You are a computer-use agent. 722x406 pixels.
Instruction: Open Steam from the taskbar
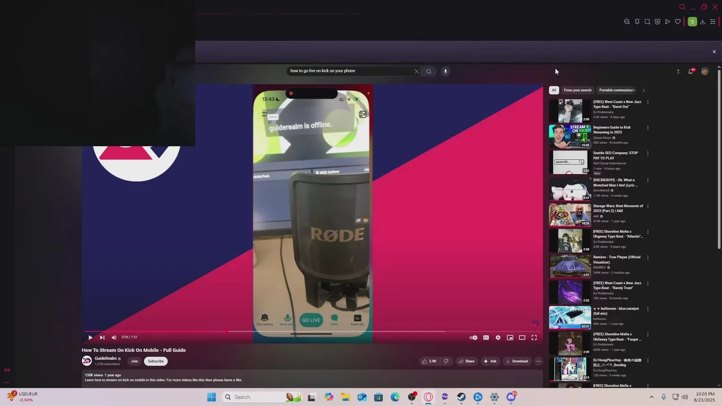(x=461, y=397)
